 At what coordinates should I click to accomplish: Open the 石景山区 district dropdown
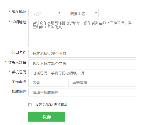point(82,13)
